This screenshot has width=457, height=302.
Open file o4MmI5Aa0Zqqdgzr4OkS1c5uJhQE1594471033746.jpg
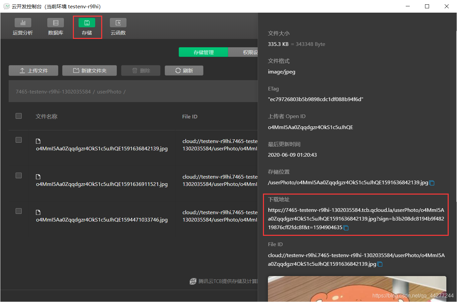coord(102,220)
